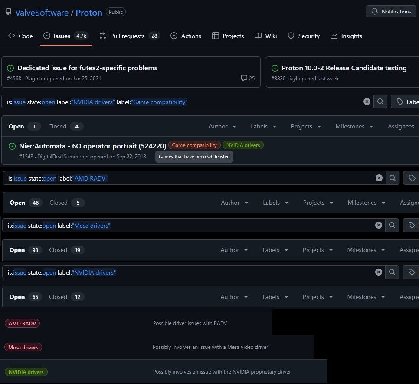The width and height of the screenshot is (419, 384).
Task: Show the 65 Open issues
Action: click(x=26, y=297)
